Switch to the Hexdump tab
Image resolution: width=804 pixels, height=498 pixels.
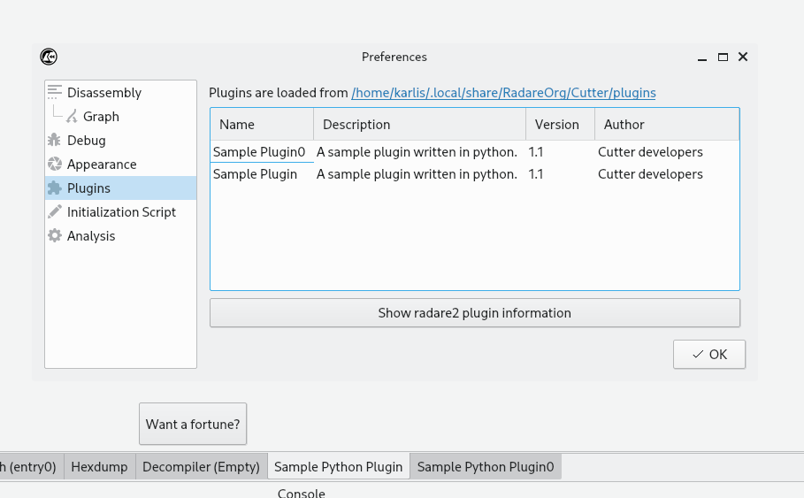[99, 467]
